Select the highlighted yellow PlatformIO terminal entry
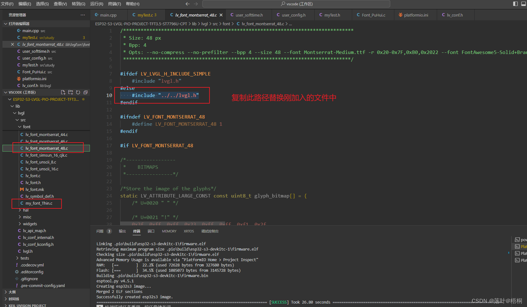 [x=521, y=246]
